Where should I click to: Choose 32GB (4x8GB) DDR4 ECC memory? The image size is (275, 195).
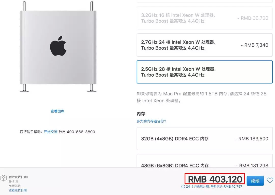[x=204, y=139]
